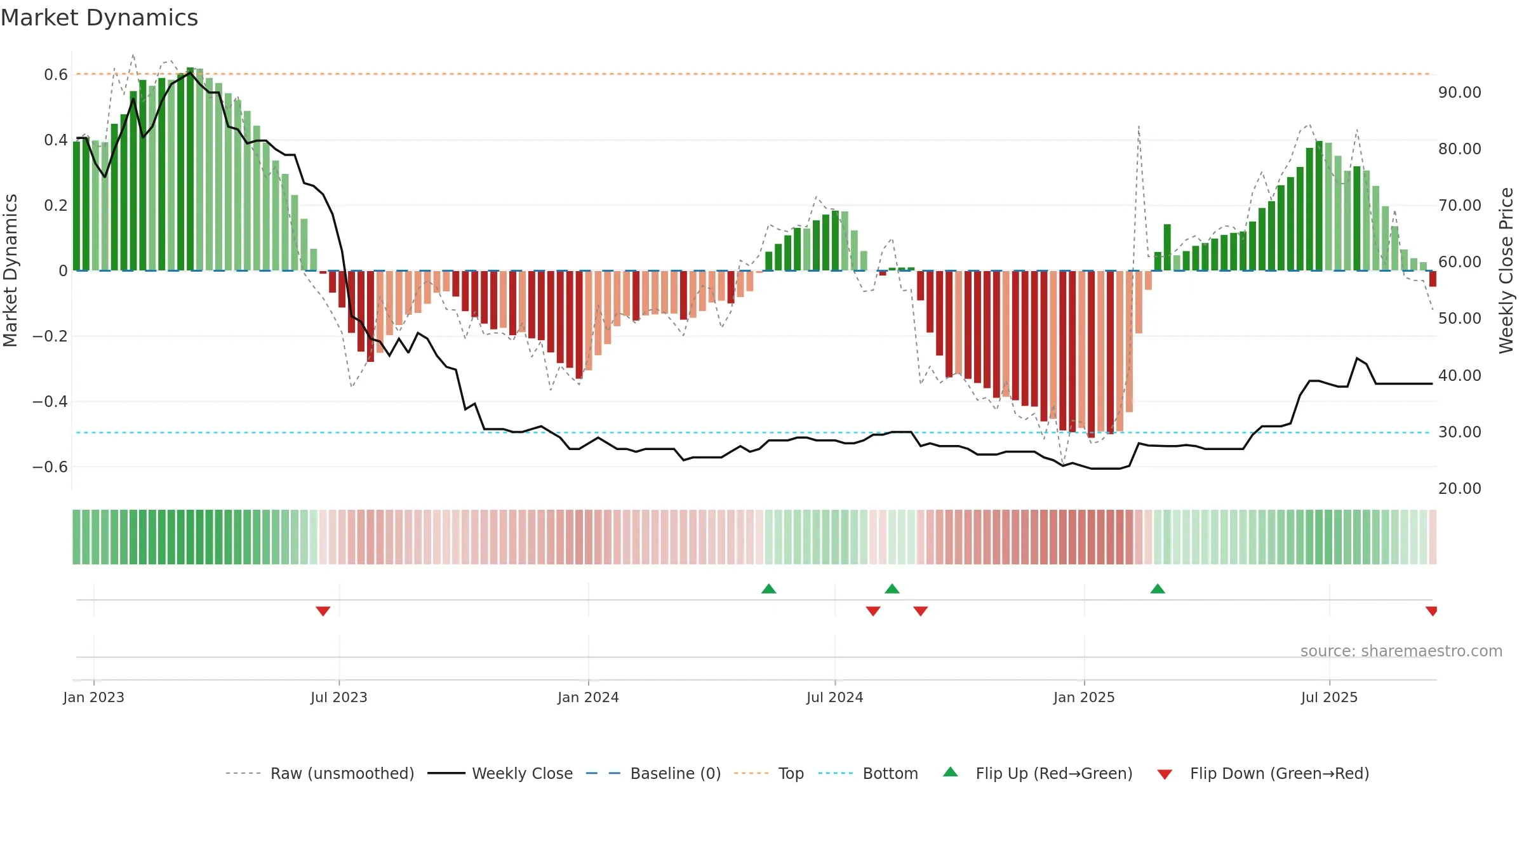Click the Jul 2025 x-axis label

pyautogui.click(x=1330, y=697)
